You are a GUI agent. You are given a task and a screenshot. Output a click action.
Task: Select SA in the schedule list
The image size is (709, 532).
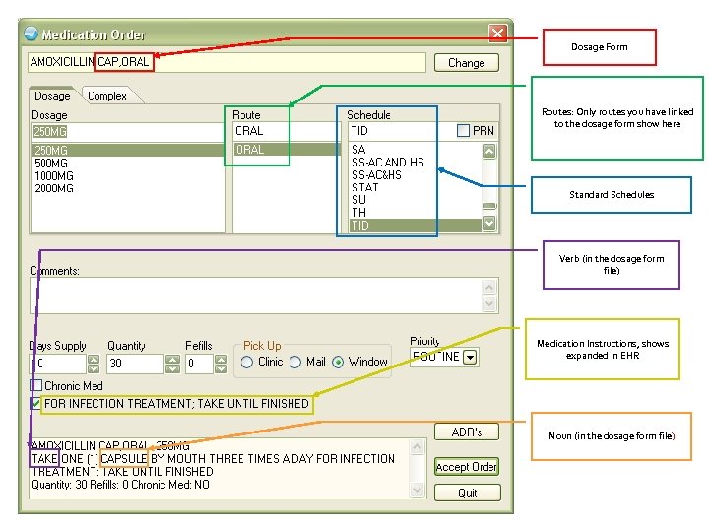[416, 150]
